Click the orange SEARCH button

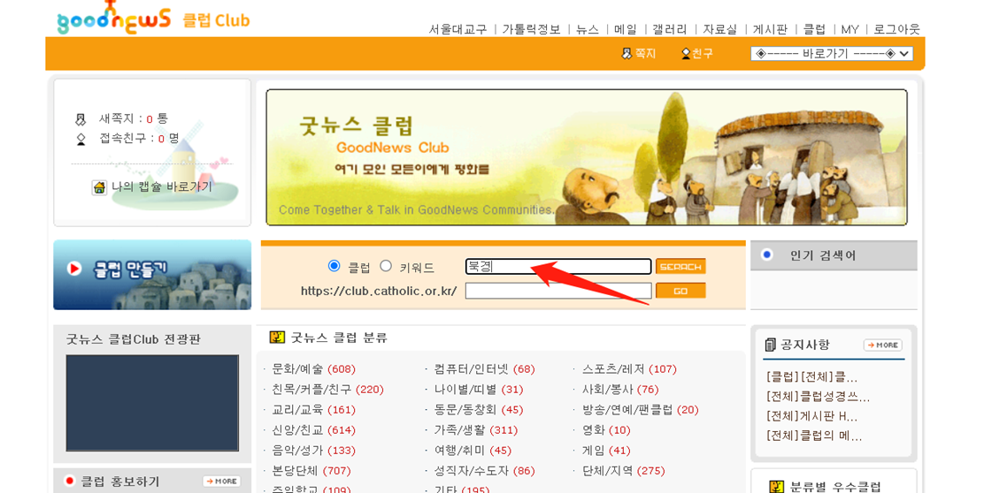coord(680,266)
